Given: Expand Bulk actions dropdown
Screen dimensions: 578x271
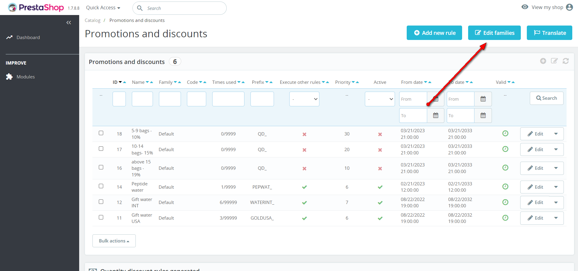Looking at the screenshot, I should tap(114, 241).
